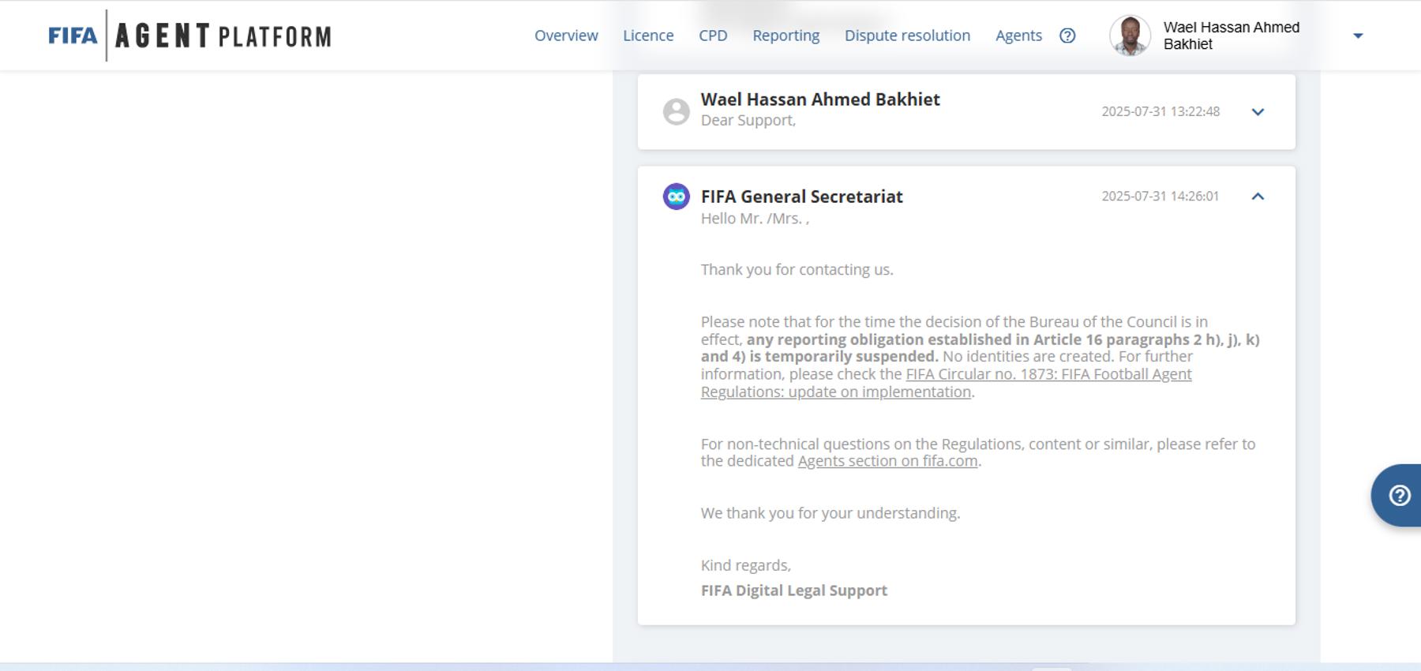This screenshot has width=1421, height=671.
Task: Click the user profile photo avatar
Action: tap(1130, 36)
